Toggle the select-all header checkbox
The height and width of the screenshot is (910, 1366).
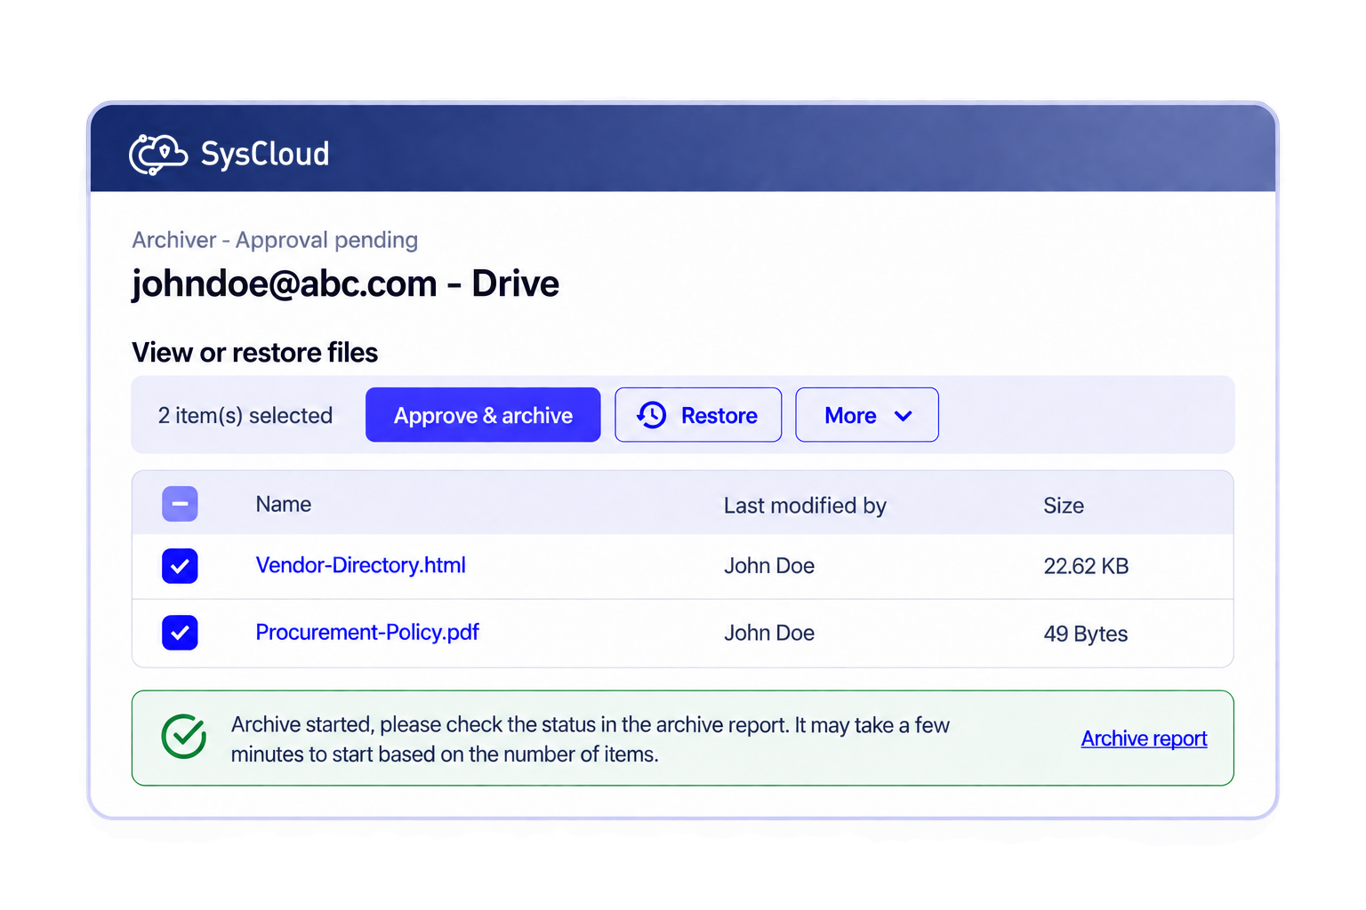coord(180,504)
